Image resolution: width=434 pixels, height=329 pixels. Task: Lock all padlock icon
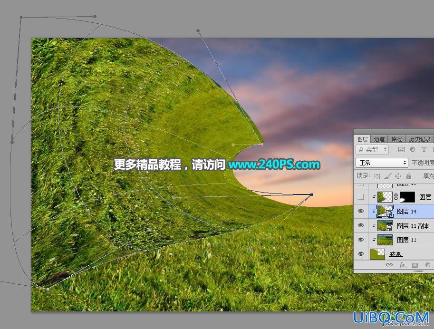click(409, 176)
